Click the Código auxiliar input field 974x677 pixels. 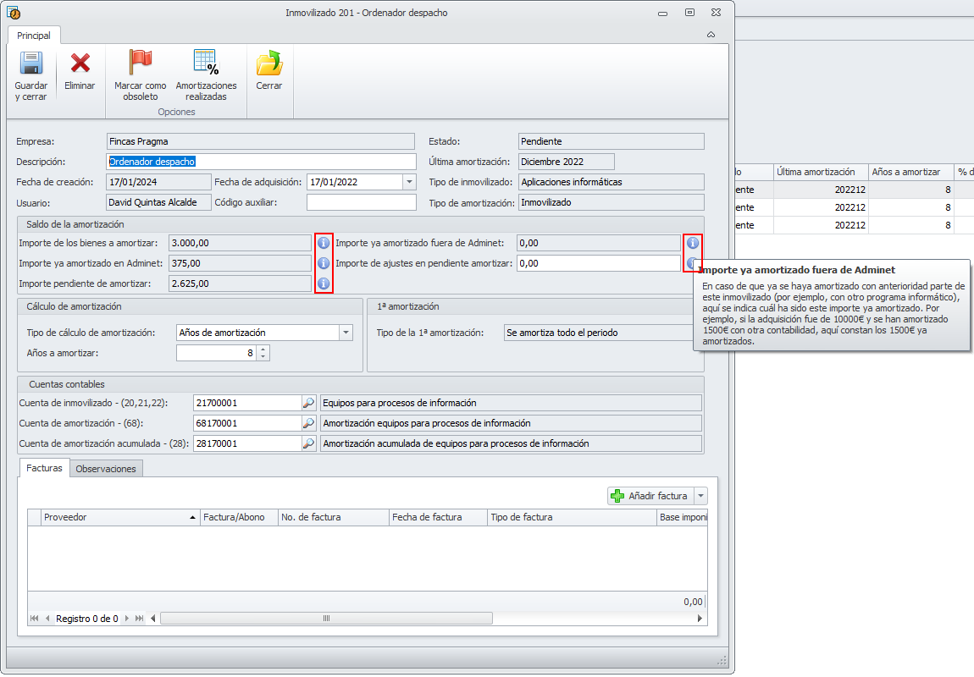[362, 203]
